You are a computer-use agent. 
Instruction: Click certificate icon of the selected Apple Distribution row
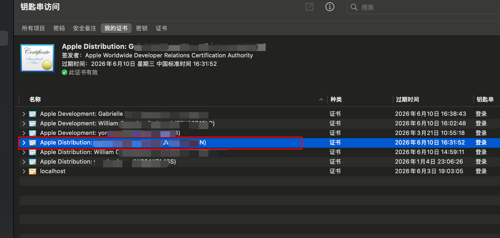[x=33, y=143]
